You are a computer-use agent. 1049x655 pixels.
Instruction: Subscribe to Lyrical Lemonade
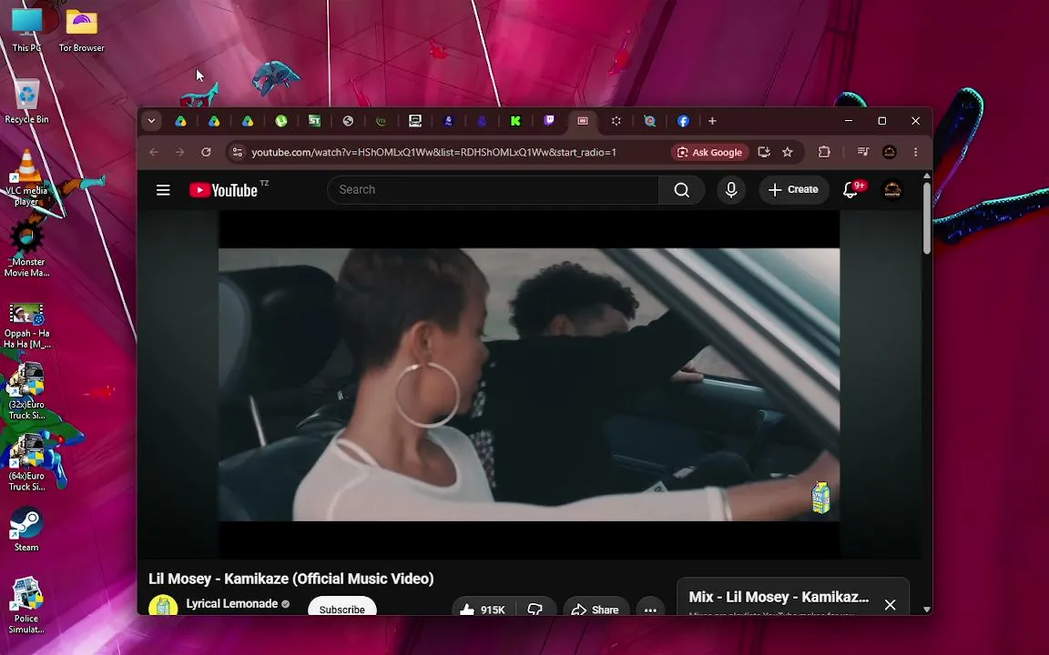point(341,606)
